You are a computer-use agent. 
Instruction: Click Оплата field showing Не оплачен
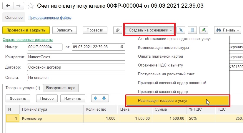76,77
